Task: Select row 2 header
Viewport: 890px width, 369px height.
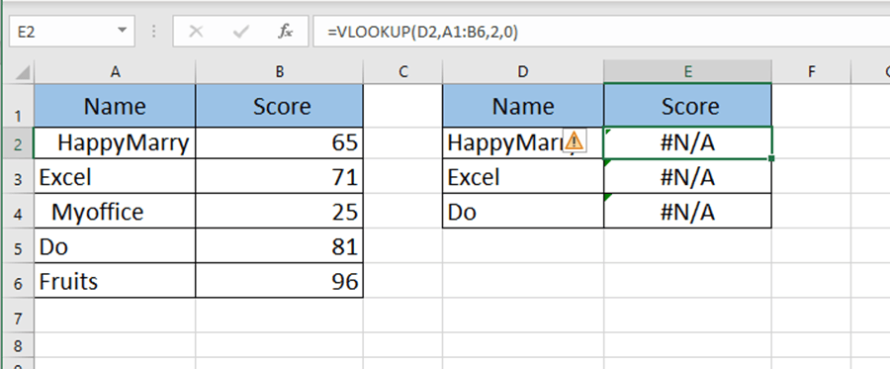Action: tap(18, 143)
